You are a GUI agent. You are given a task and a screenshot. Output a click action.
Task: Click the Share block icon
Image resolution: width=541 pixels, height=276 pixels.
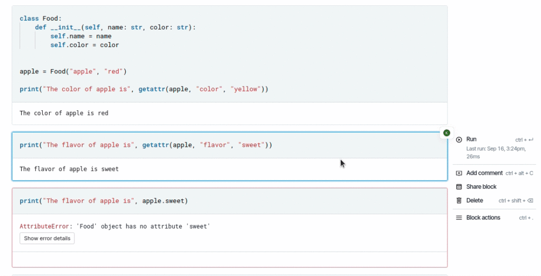point(459,187)
